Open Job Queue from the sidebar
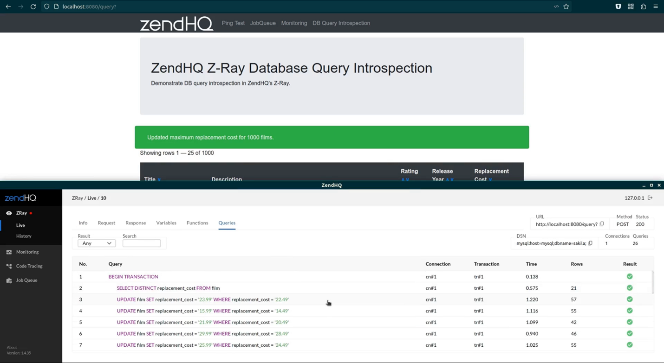The image size is (664, 363). tap(26, 280)
